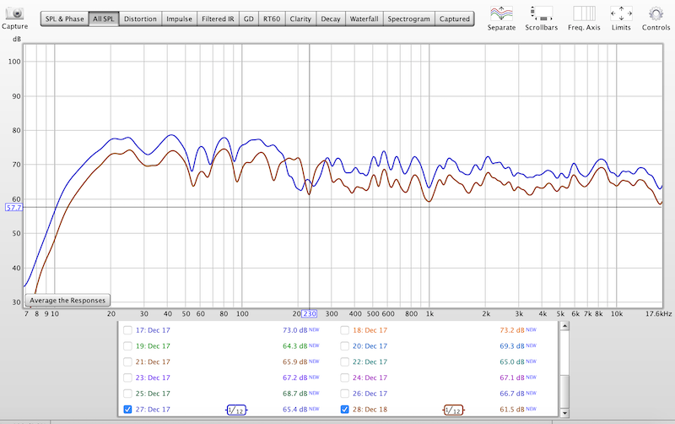This screenshot has height=424, width=675.
Task: Click brown 1/12 smoothing indicator for trace 28
Action: [x=453, y=410]
